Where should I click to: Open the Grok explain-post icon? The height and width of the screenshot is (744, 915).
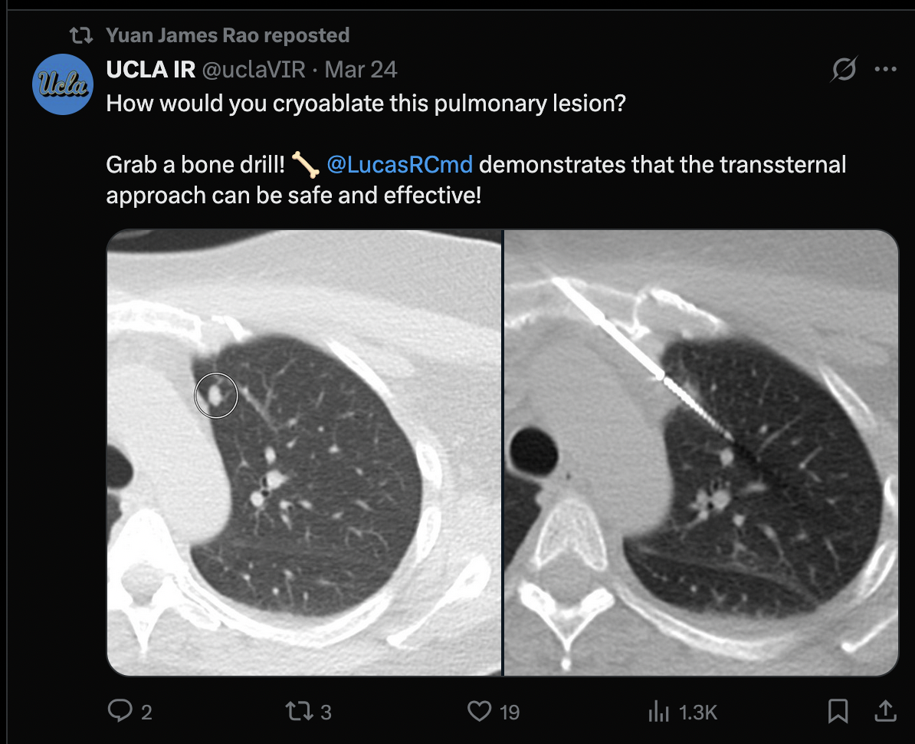tap(844, 70)
